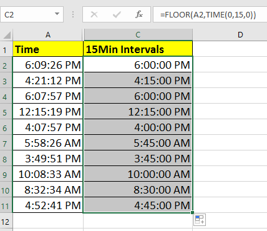Select column A header
This screenshot has width=267, height=231.
(x=48, y=35)
